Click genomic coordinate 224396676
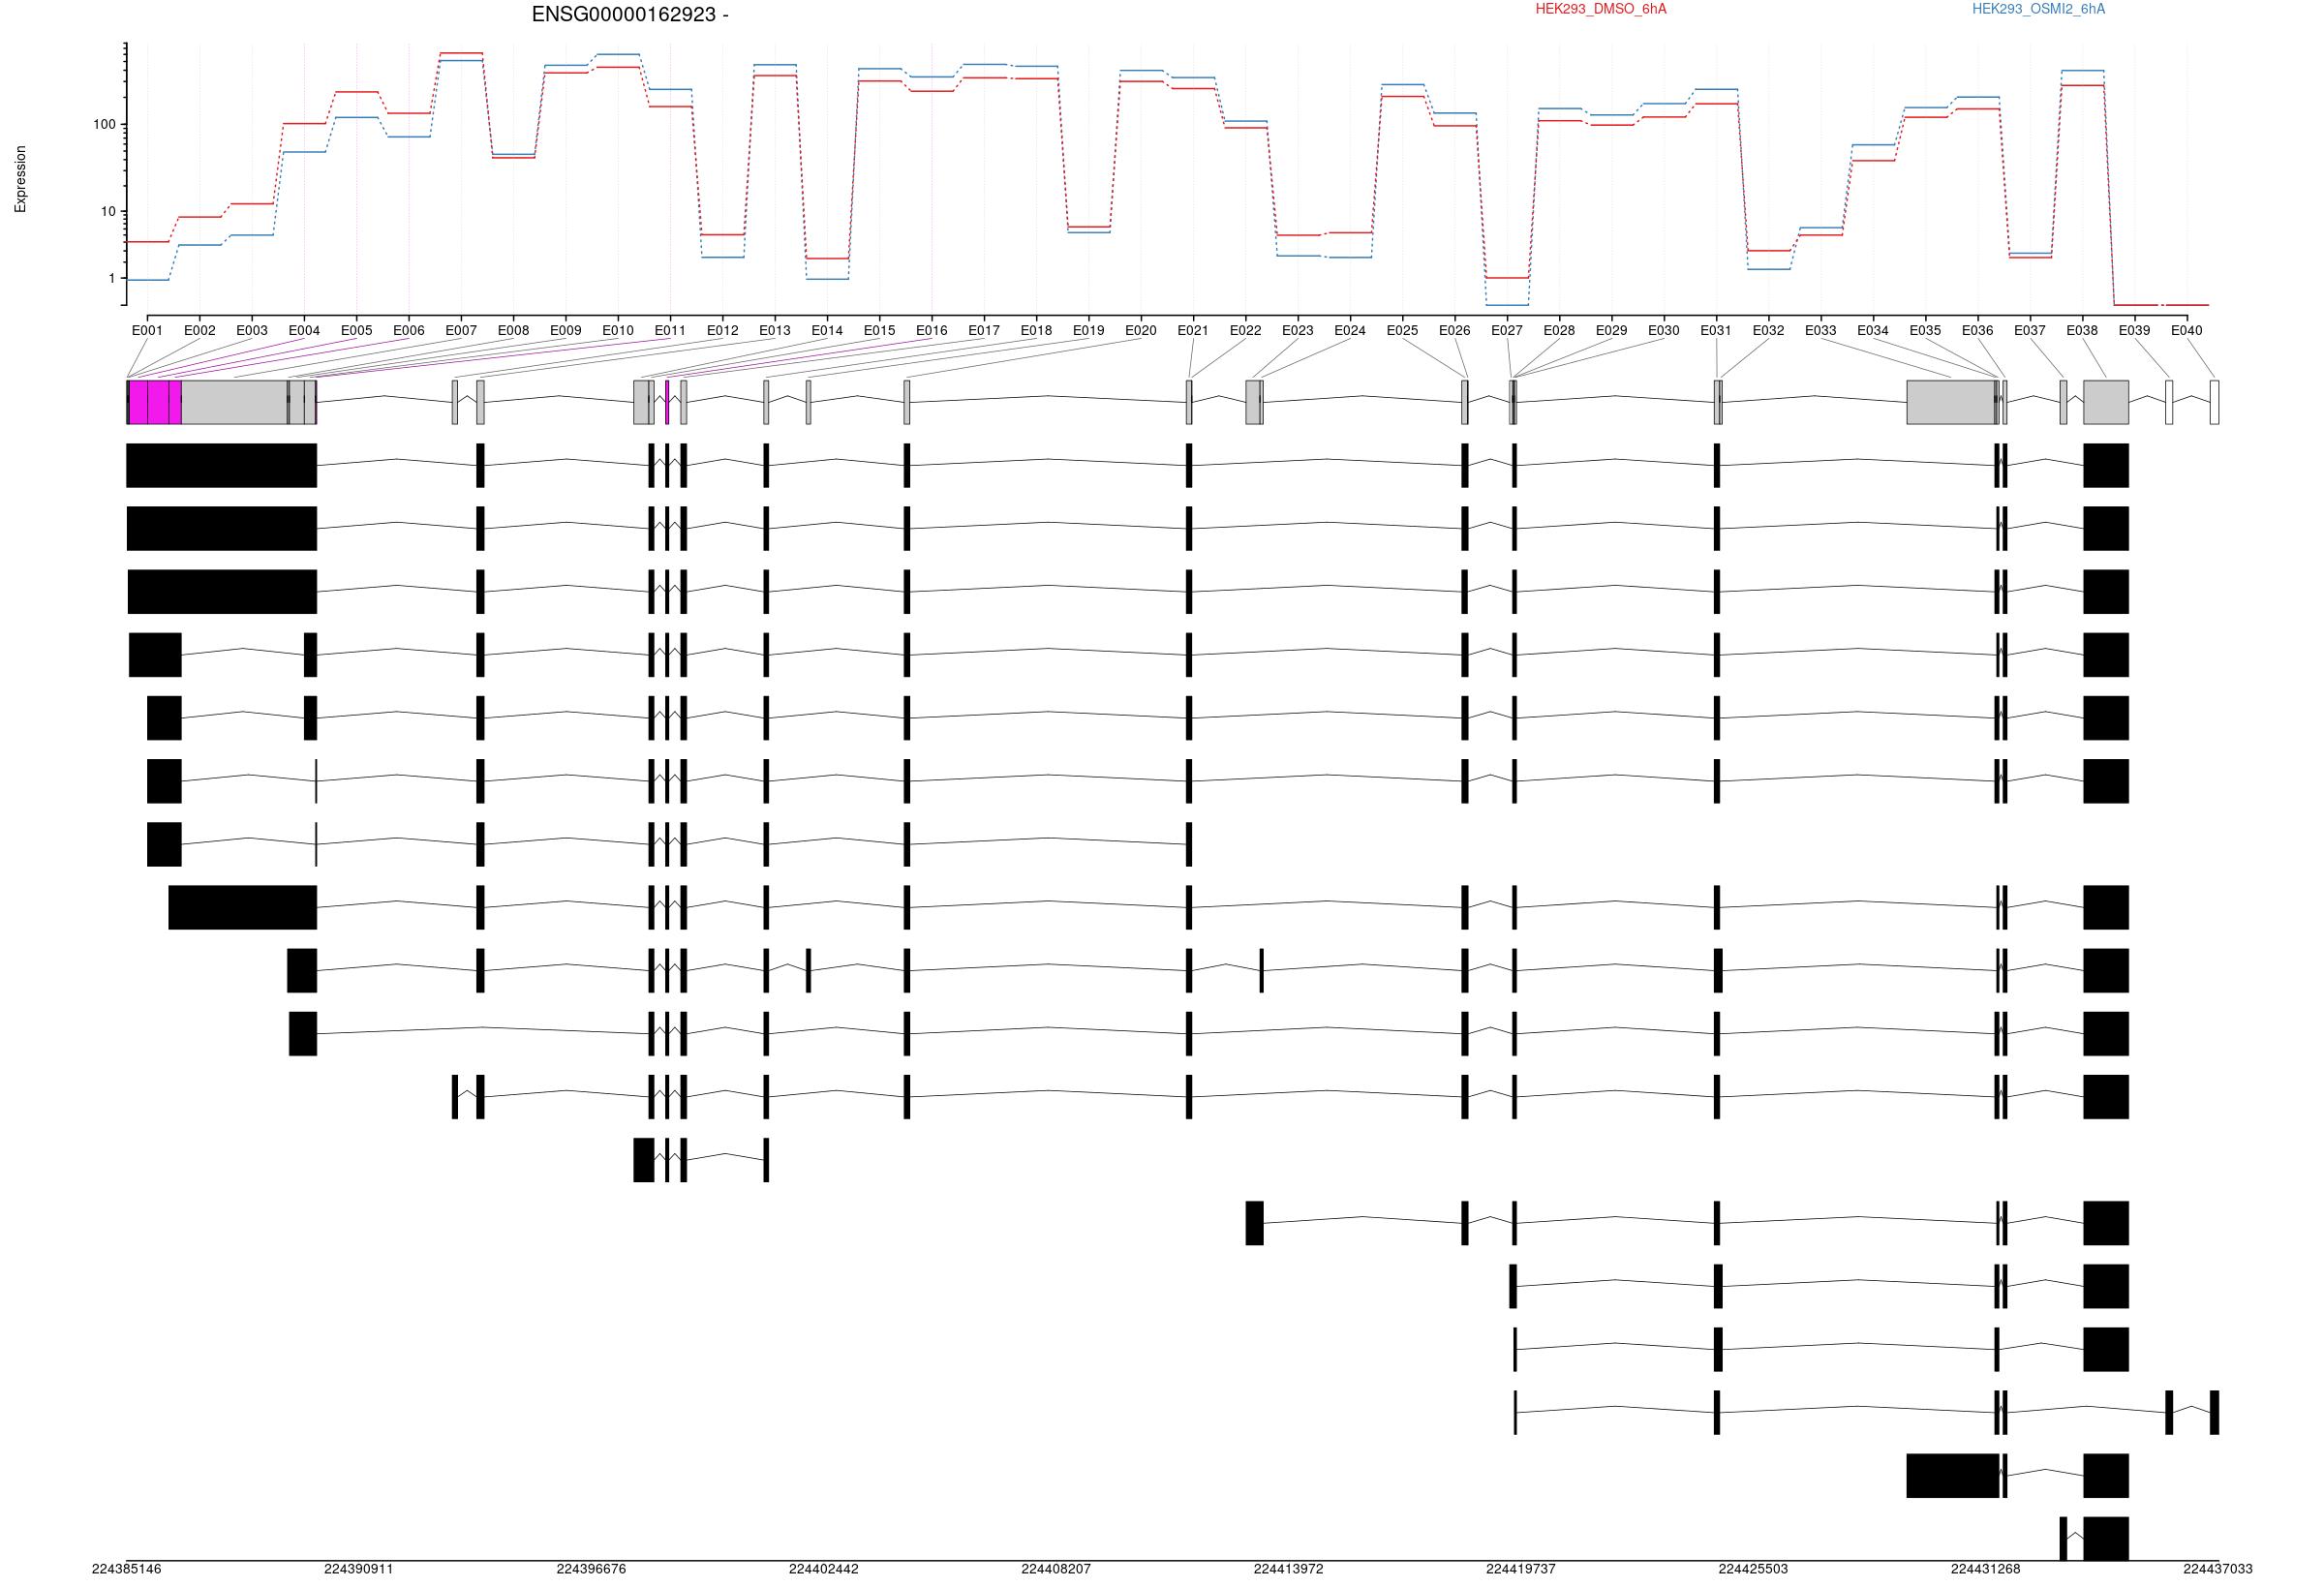 592,1569
